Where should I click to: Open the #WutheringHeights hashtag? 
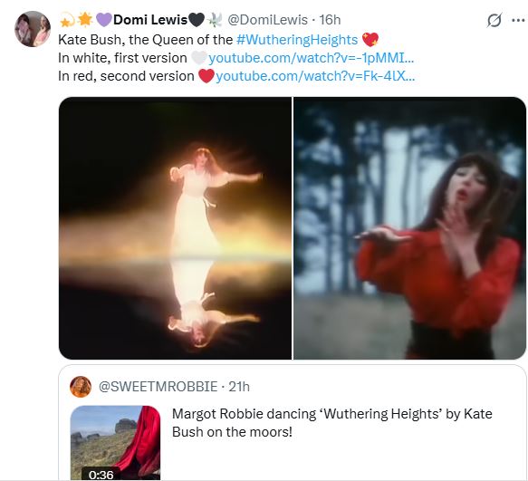click(x=297, y=40)
